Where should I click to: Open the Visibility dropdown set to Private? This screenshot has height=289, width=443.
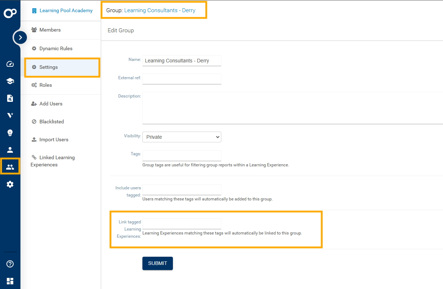[x=182, y=137]
